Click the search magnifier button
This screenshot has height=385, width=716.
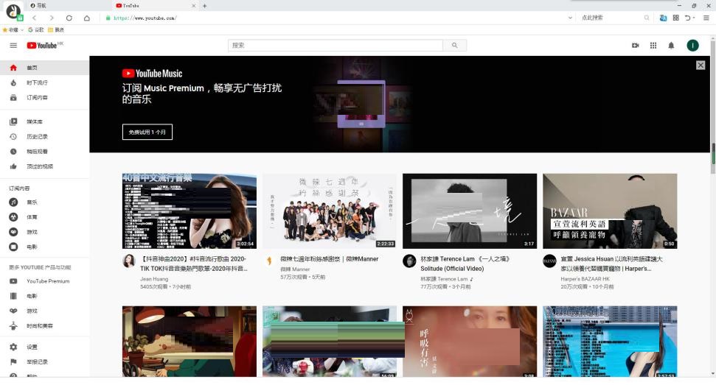[x=454, y=45]
